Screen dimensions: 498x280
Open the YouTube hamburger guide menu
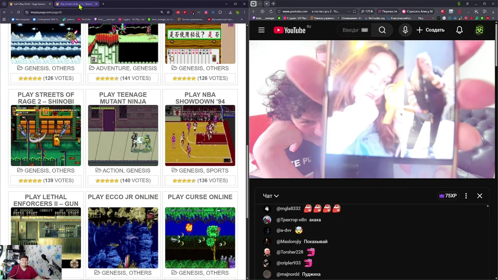click(x=261, y=30)
